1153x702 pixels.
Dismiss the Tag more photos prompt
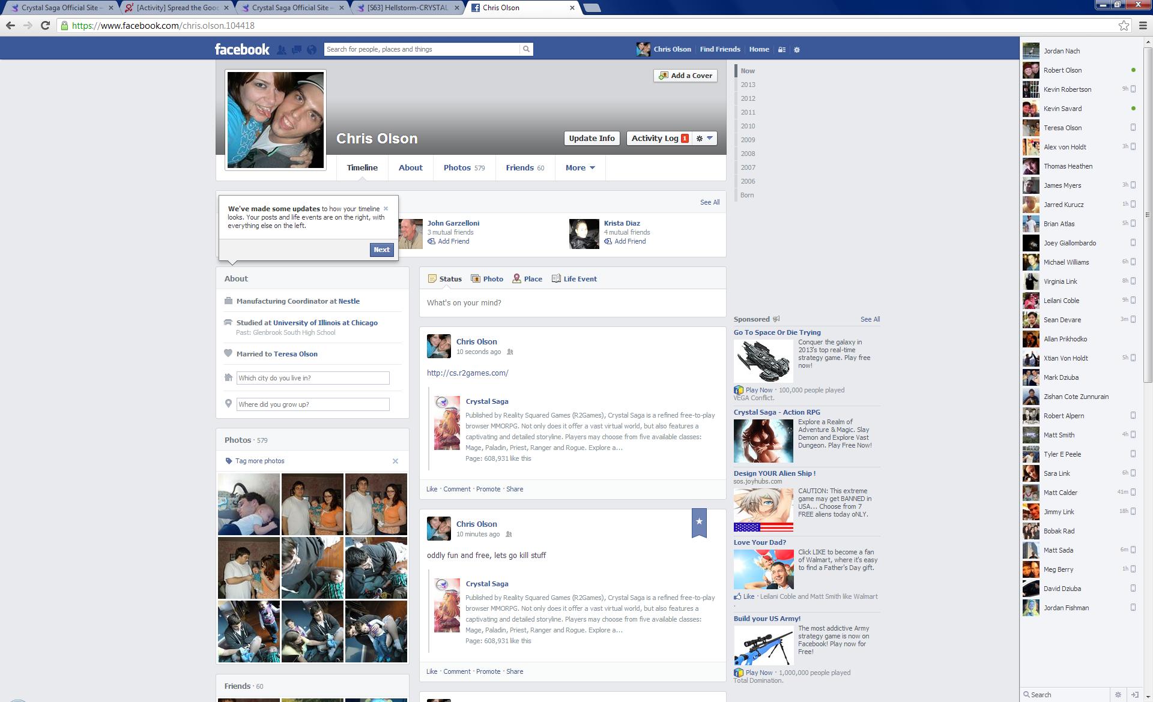click(395, 461)
